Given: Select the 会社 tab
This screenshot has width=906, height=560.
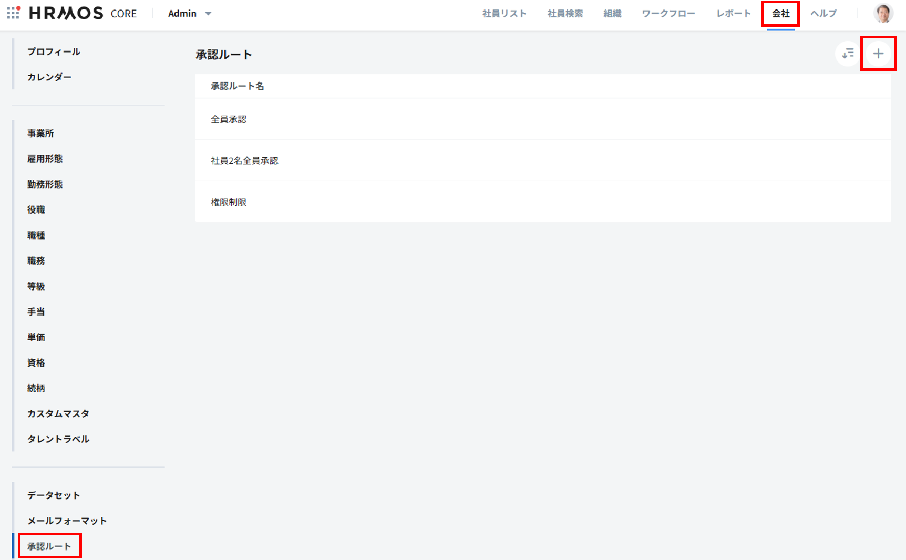Looking at the screenshot, I should [780, 14].
